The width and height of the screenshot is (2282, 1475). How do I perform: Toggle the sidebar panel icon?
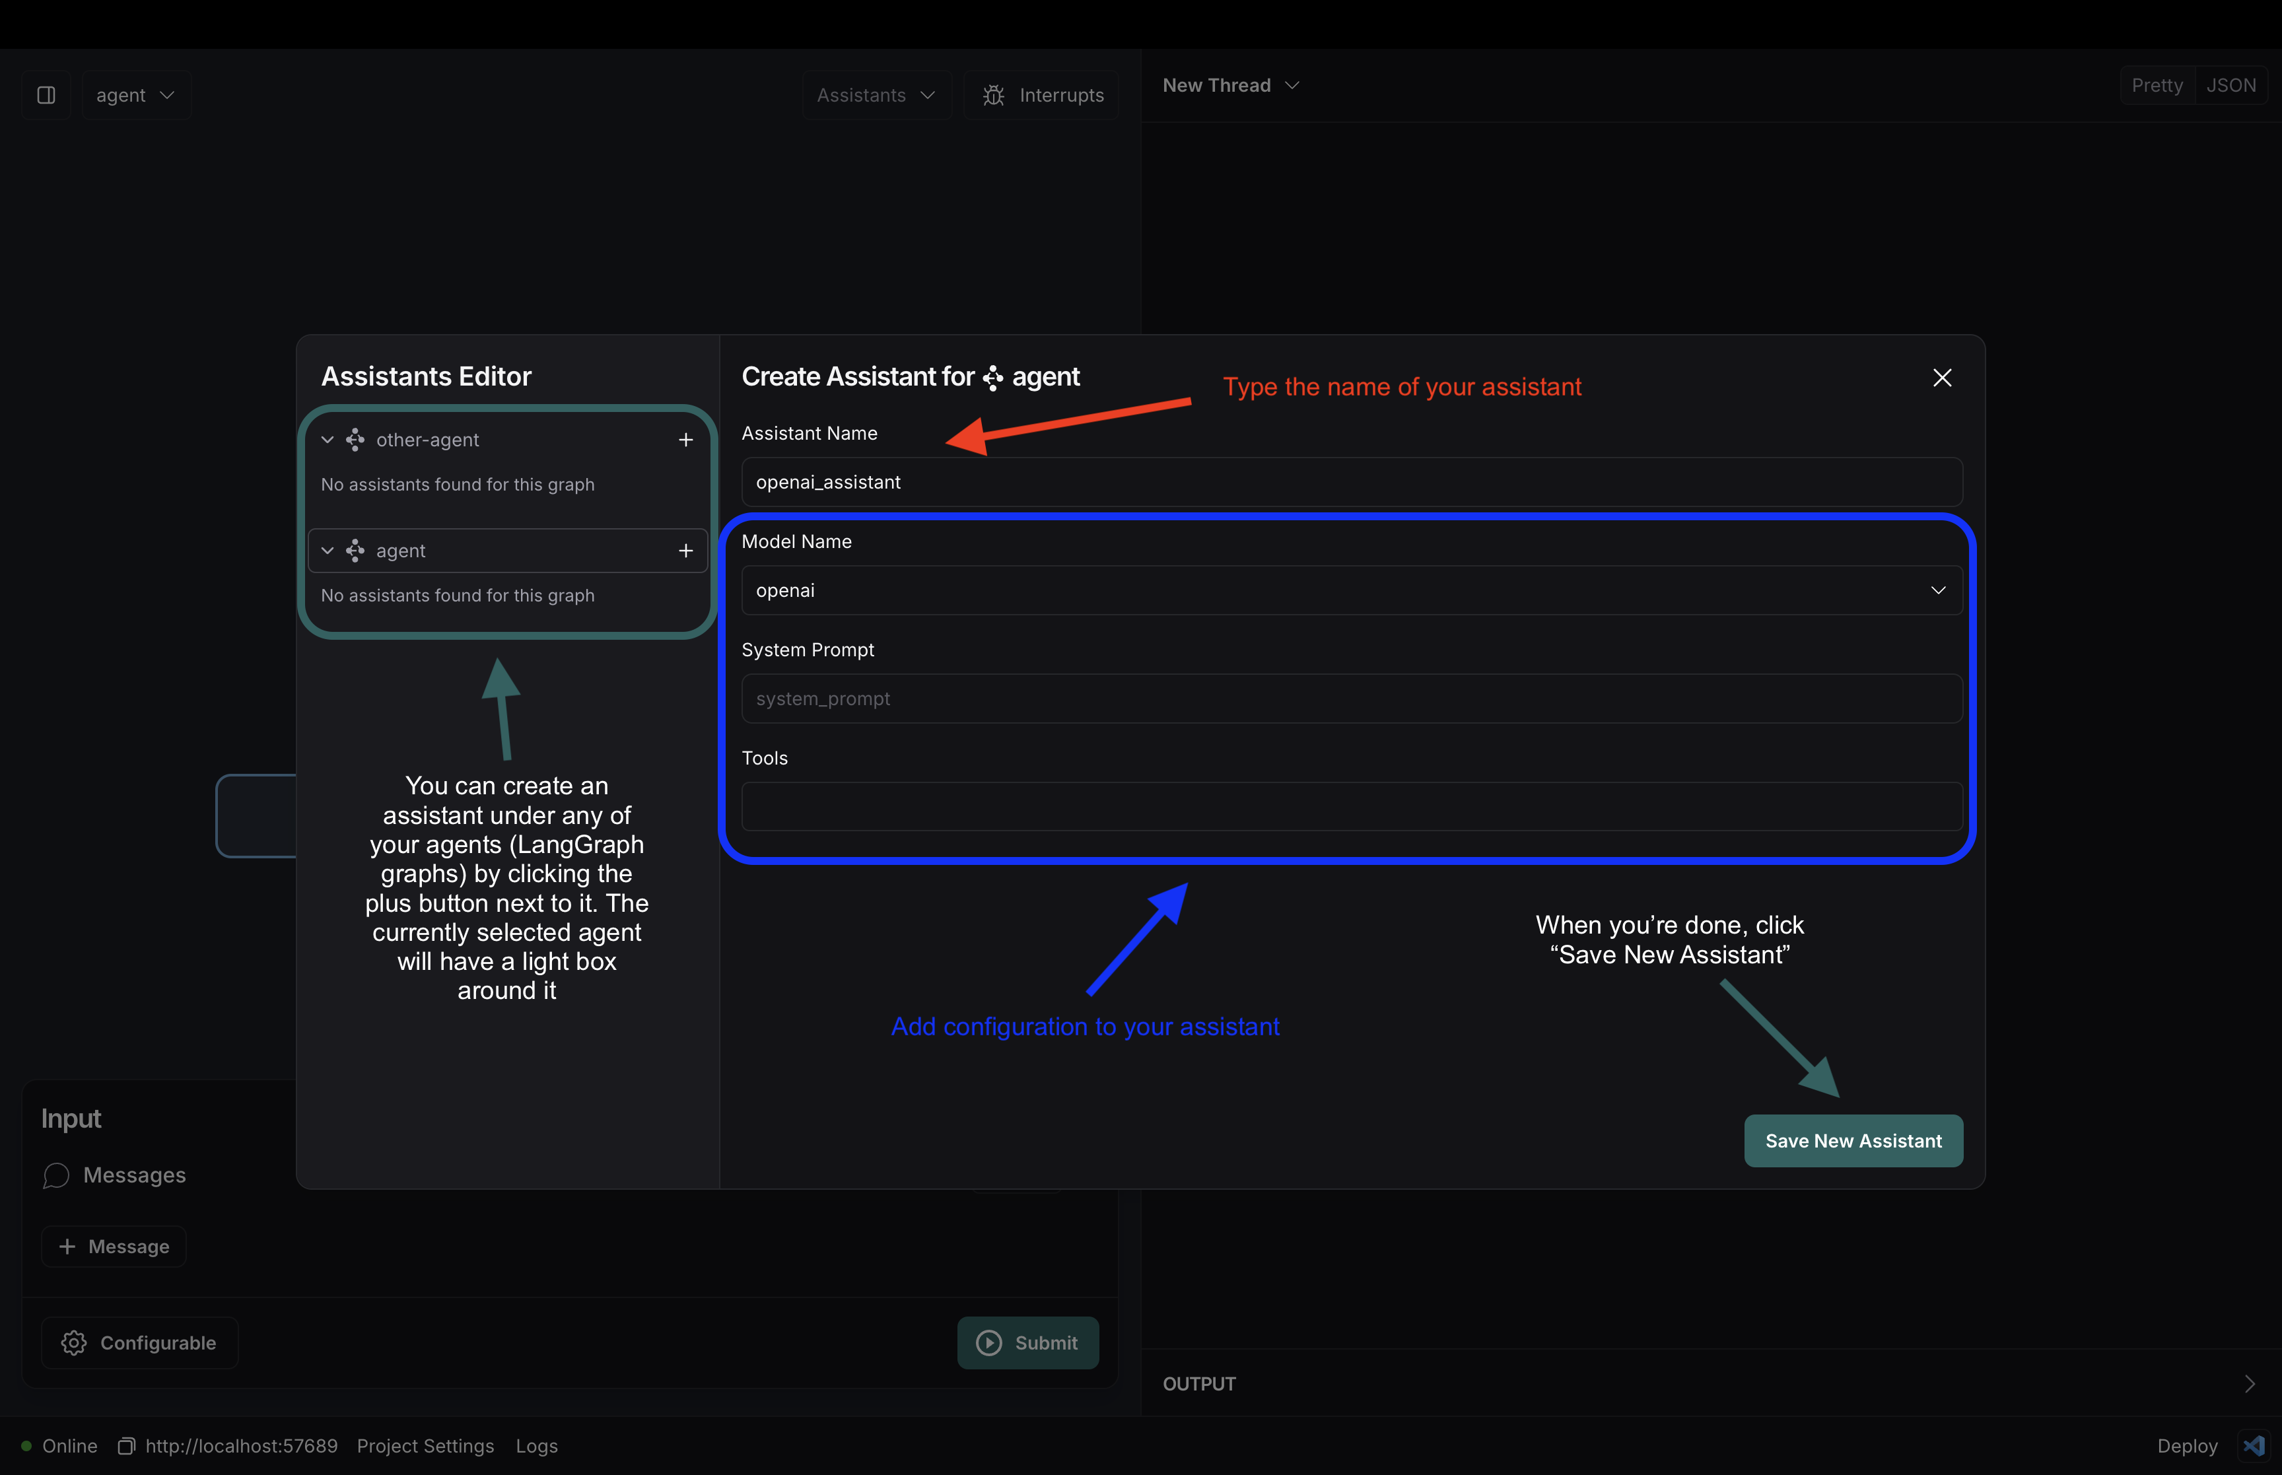46,95
